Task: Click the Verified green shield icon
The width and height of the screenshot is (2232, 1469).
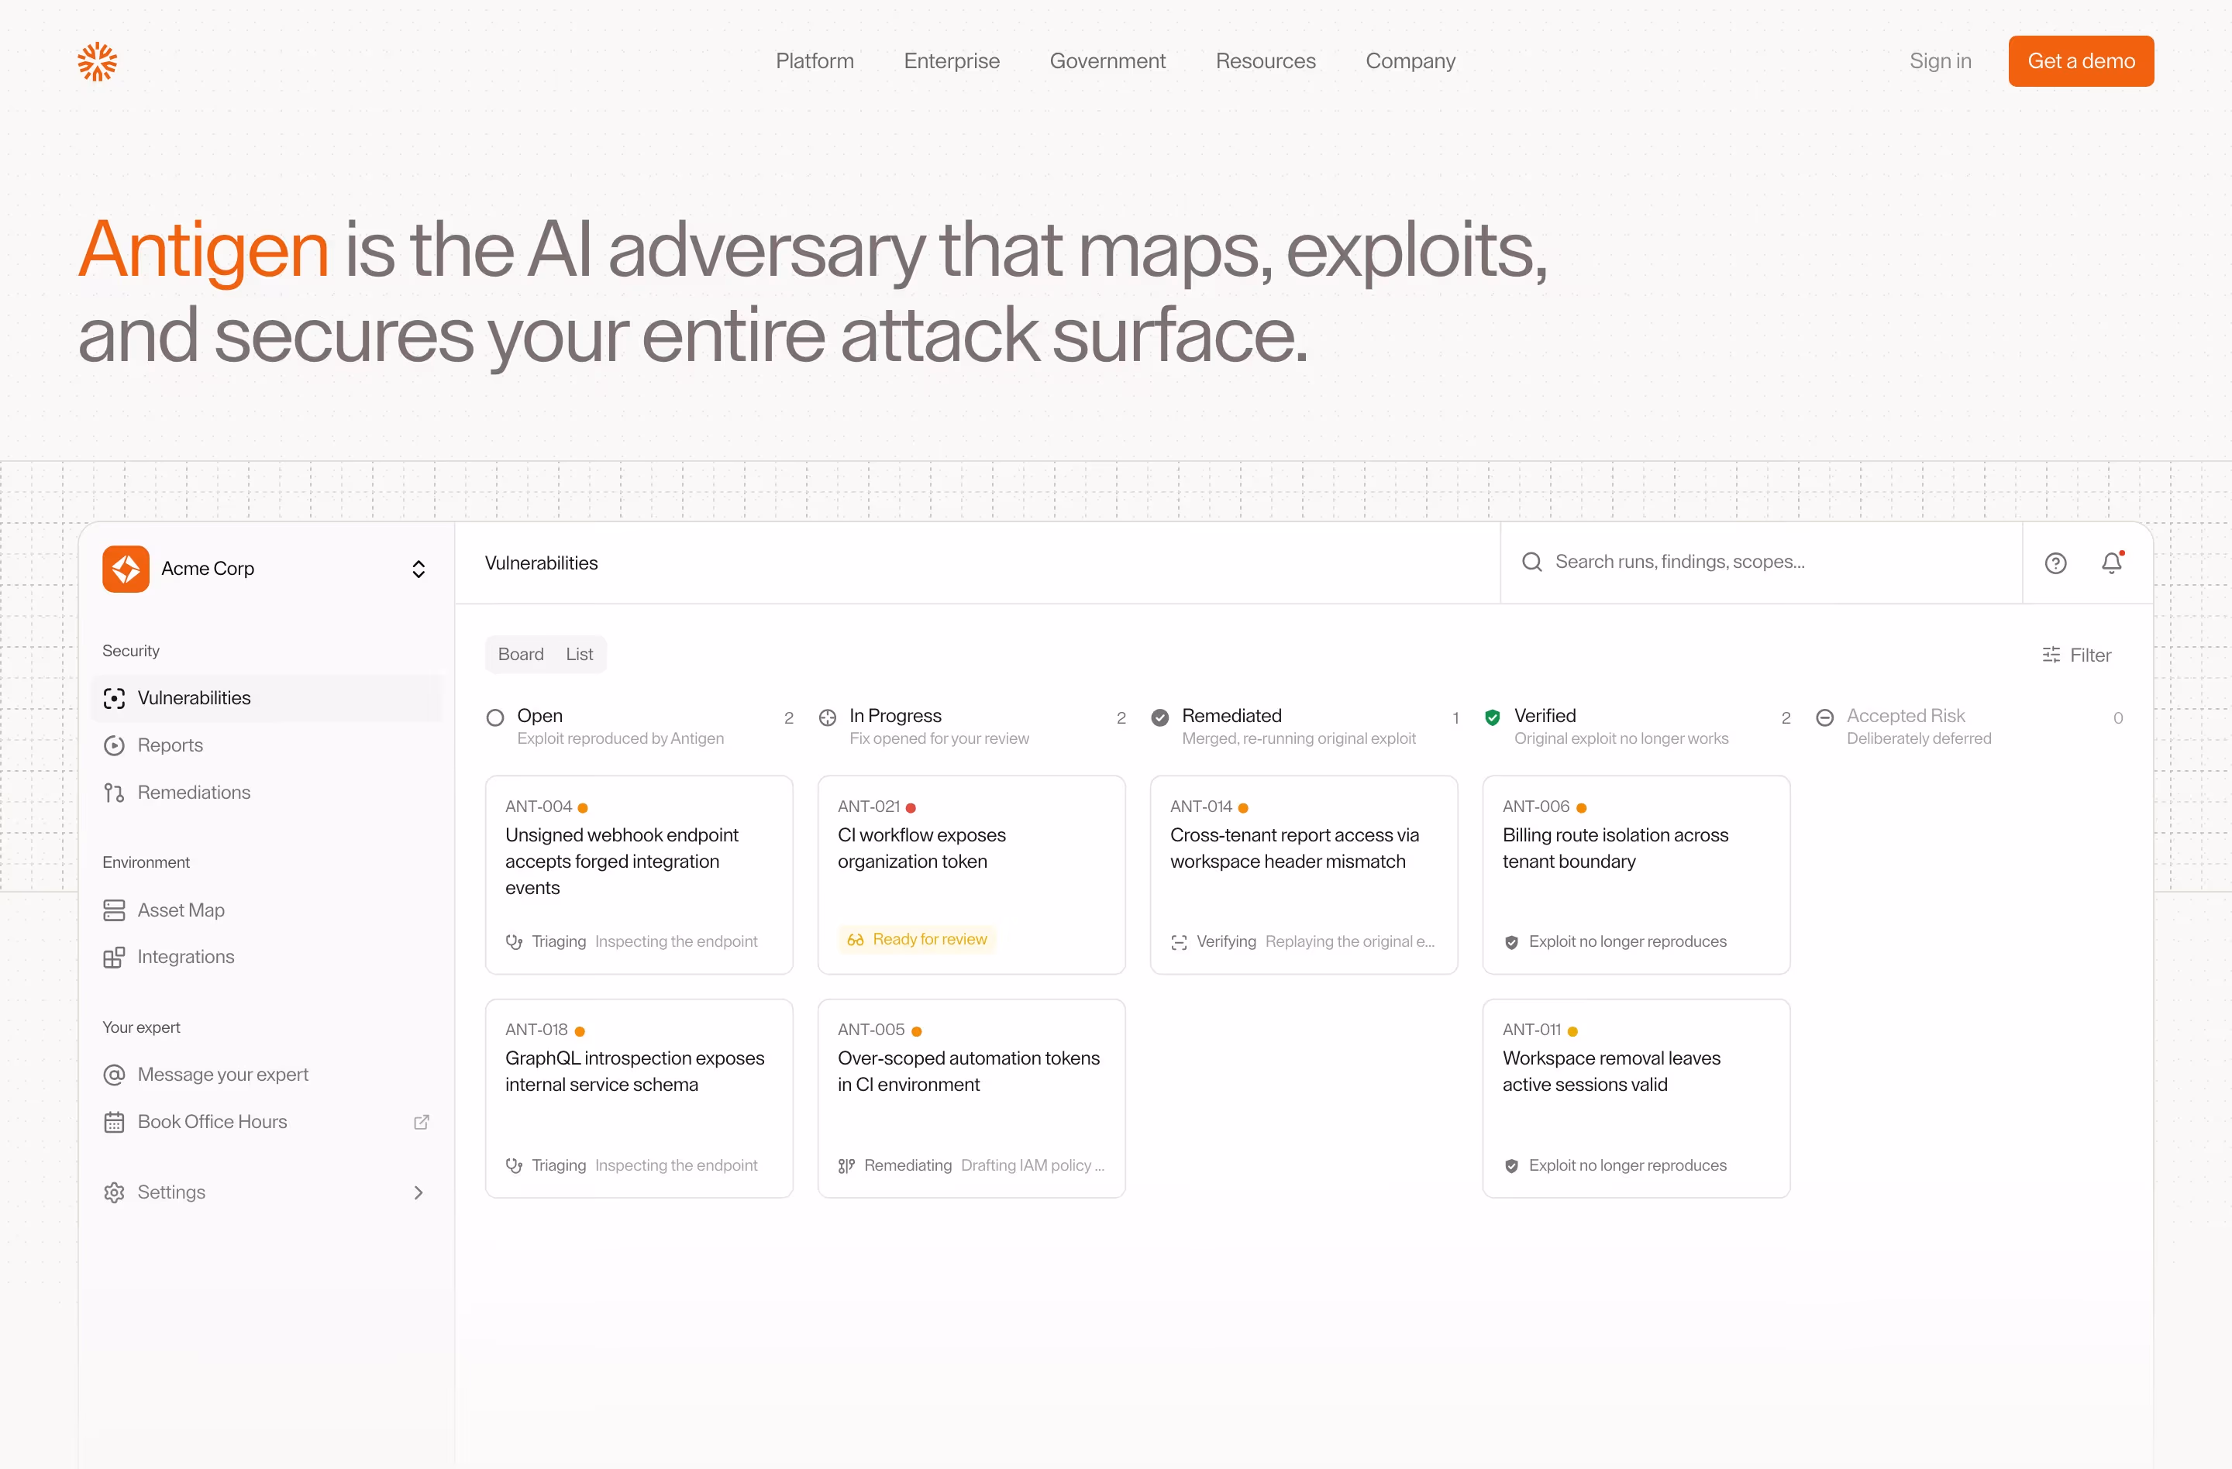Action: [x=1492, y=718]
